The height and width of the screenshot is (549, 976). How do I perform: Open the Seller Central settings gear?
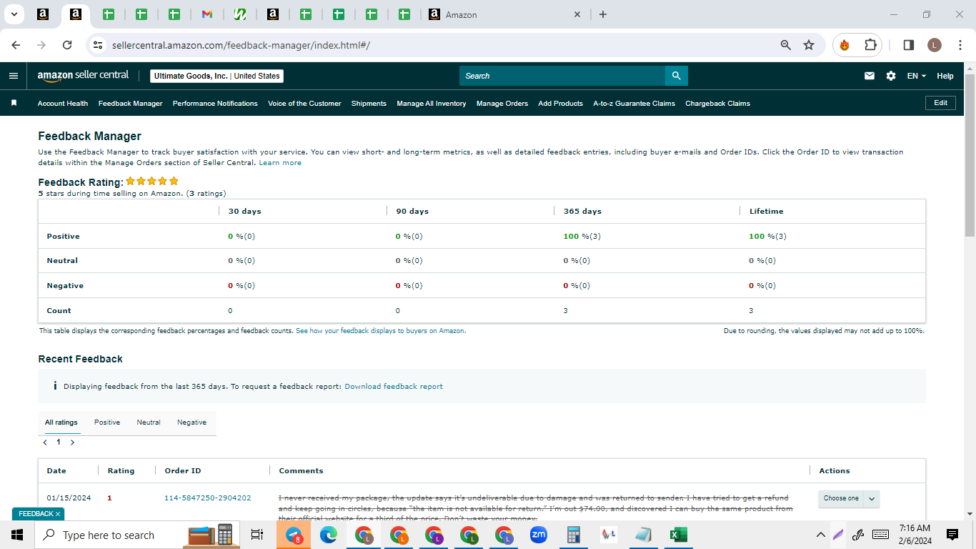891,76
